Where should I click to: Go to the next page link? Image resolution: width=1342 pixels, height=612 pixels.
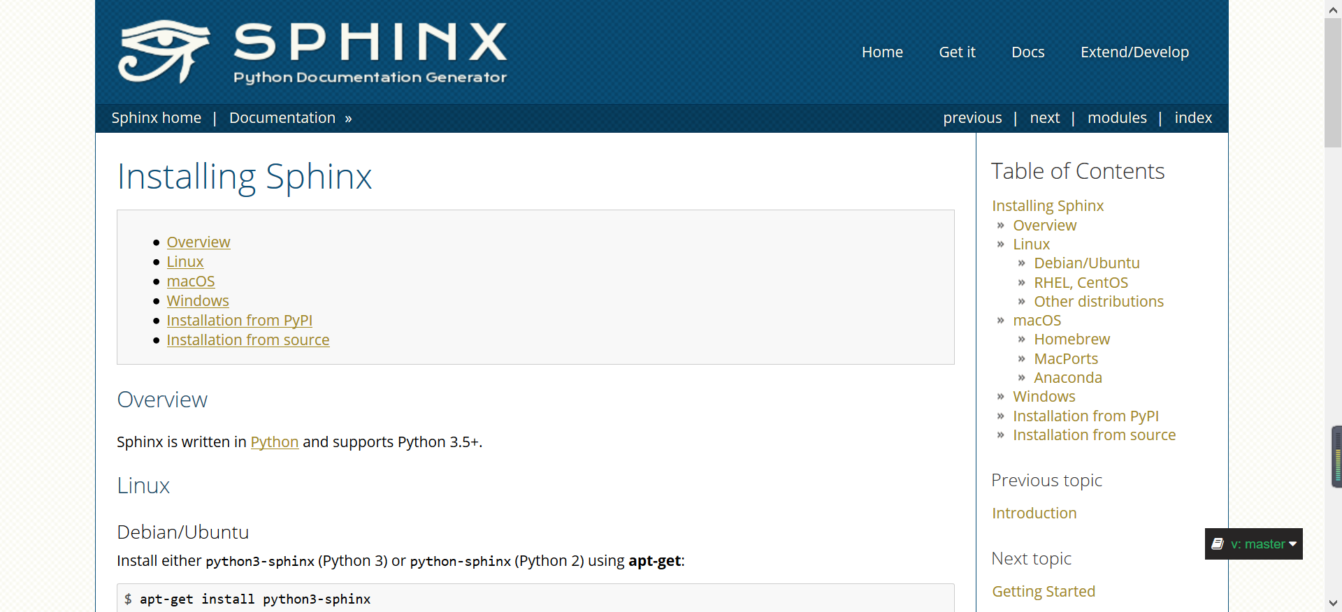click(1044, 118)
